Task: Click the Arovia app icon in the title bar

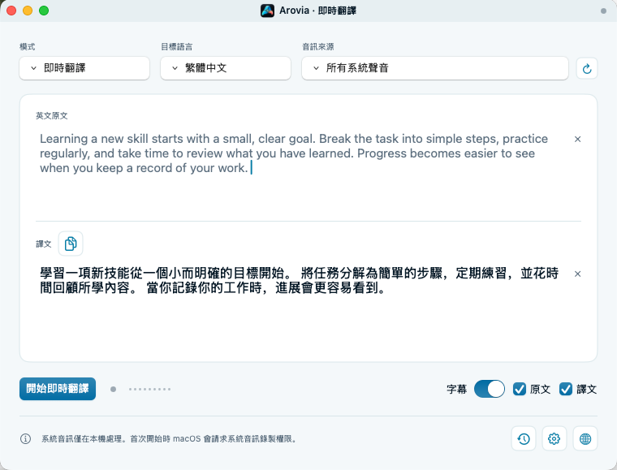Action: click(267, 11)
